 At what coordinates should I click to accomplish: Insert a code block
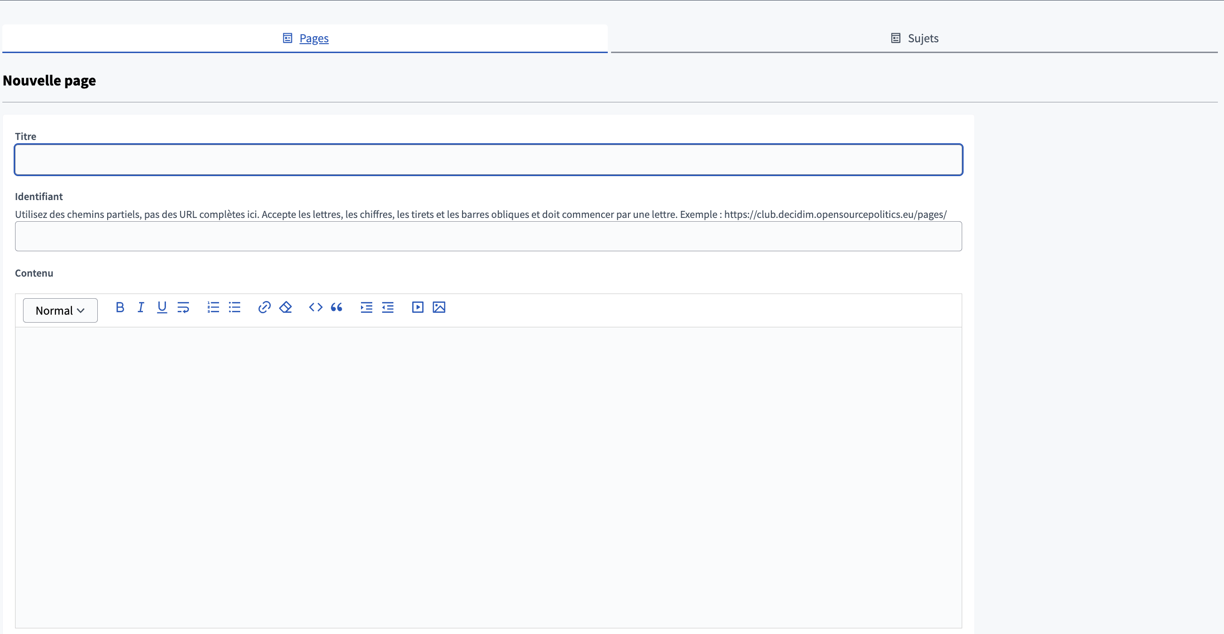pos(315,307)
